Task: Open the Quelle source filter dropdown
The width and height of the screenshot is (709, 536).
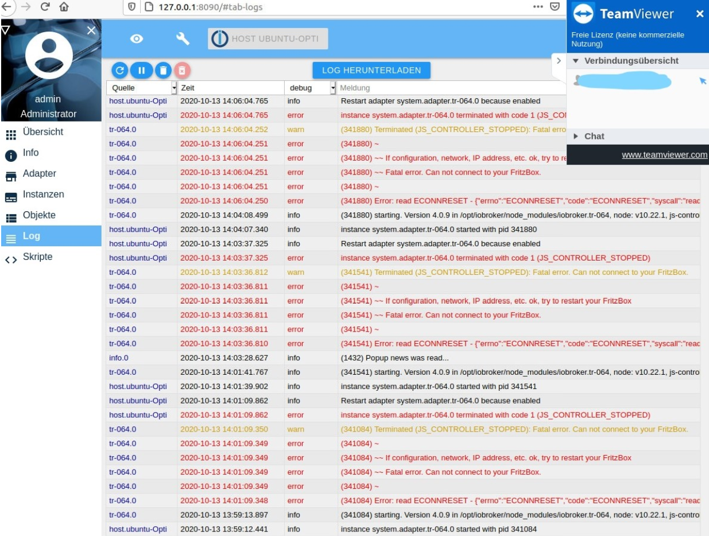Action: pos(175,88)
